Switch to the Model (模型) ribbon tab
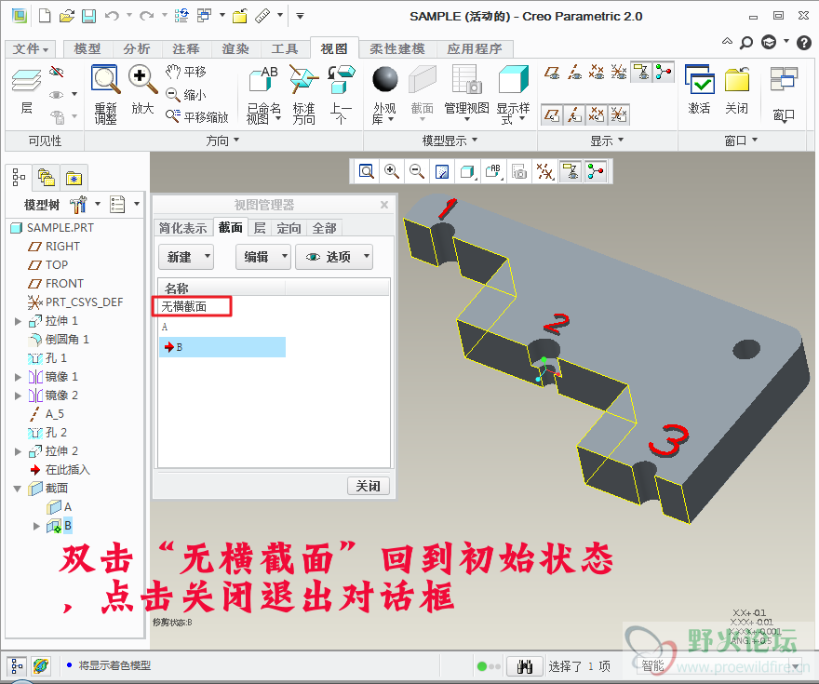This screenshot has height=684, width=819. click(87, 48)
